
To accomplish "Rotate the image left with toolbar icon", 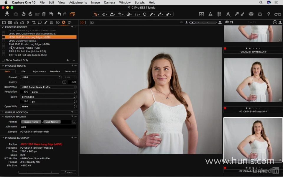I will click(24, 14).
